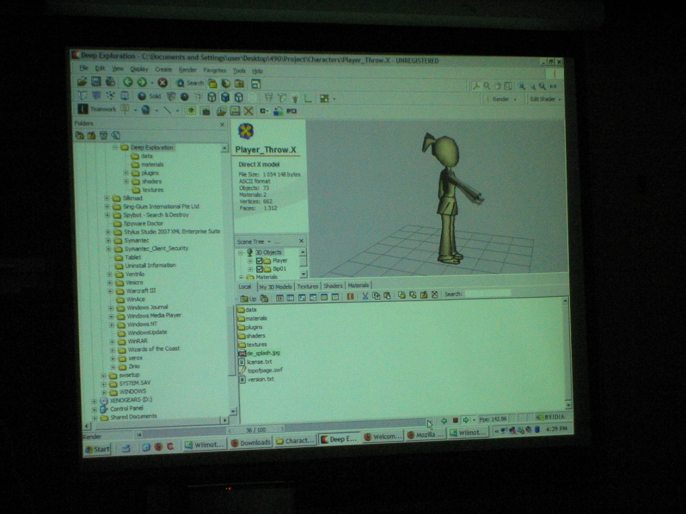
Task: Click the scissors Cut icon in file browser
Action: point(365,295)
